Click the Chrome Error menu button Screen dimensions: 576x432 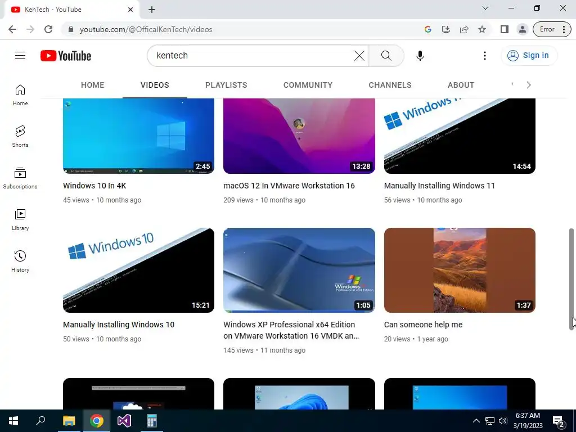(x=552, y=29)
